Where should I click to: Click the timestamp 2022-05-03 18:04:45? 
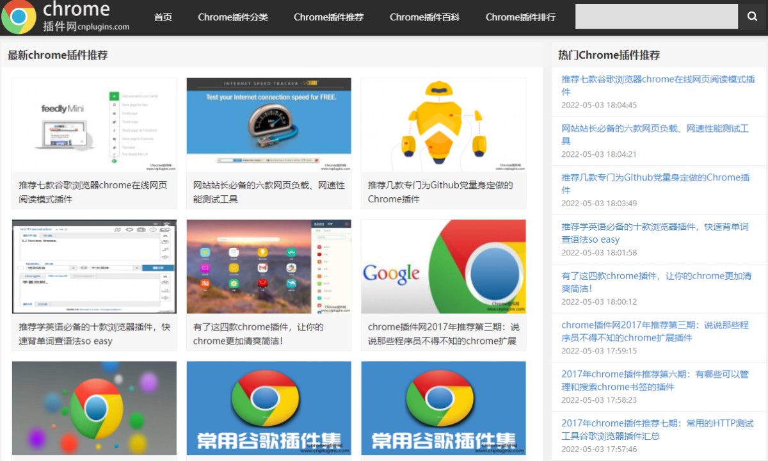(599, 105)
